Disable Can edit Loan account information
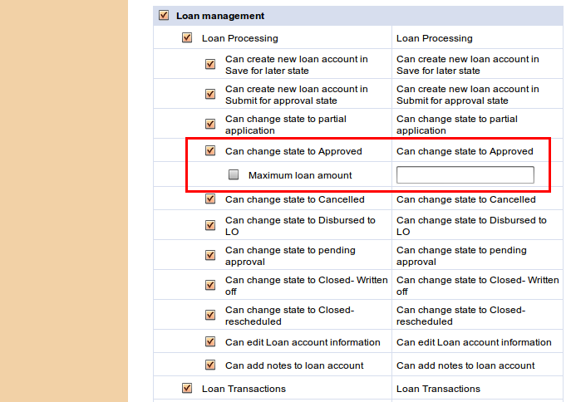Screen dimensions: 571x402 coord(210,342)
